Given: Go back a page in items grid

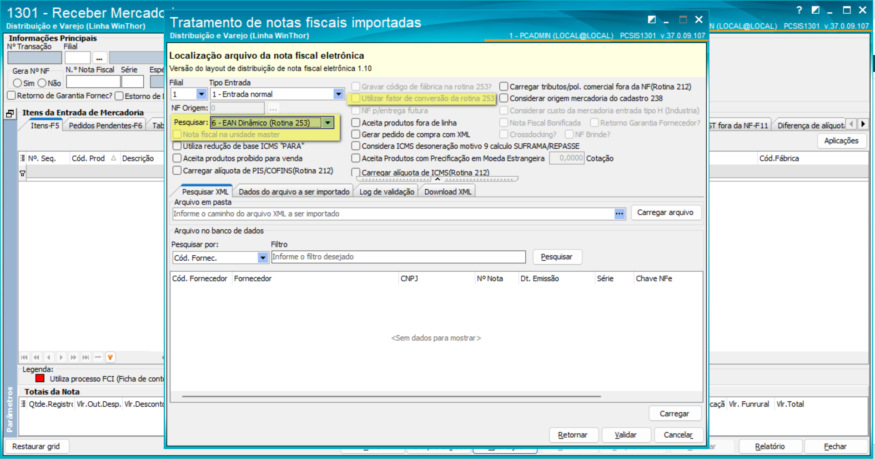Looking at the screenshot, I should 37,358.
